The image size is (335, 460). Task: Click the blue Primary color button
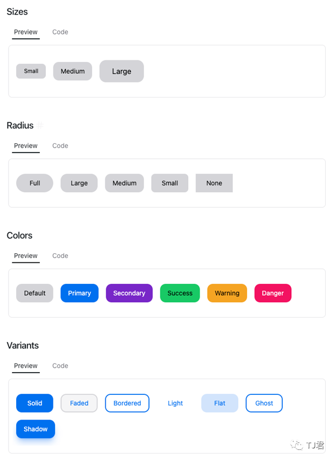80,293
